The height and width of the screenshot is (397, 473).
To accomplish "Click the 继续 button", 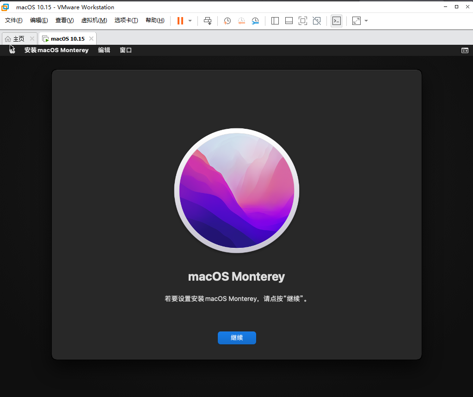I will [237, 337].
